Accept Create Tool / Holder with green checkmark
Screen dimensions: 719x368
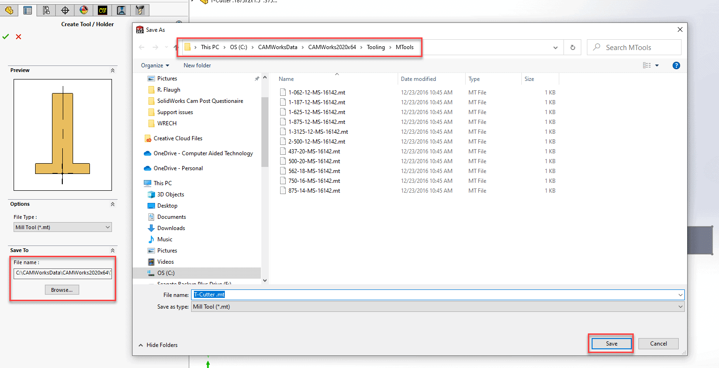(6, 37)
